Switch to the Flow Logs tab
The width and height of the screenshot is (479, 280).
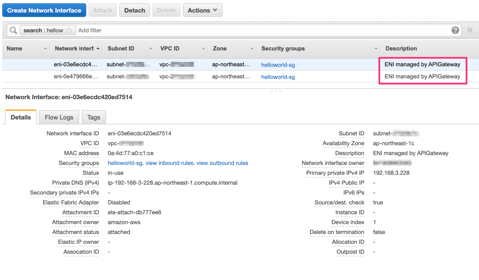(x=59, y=117)
